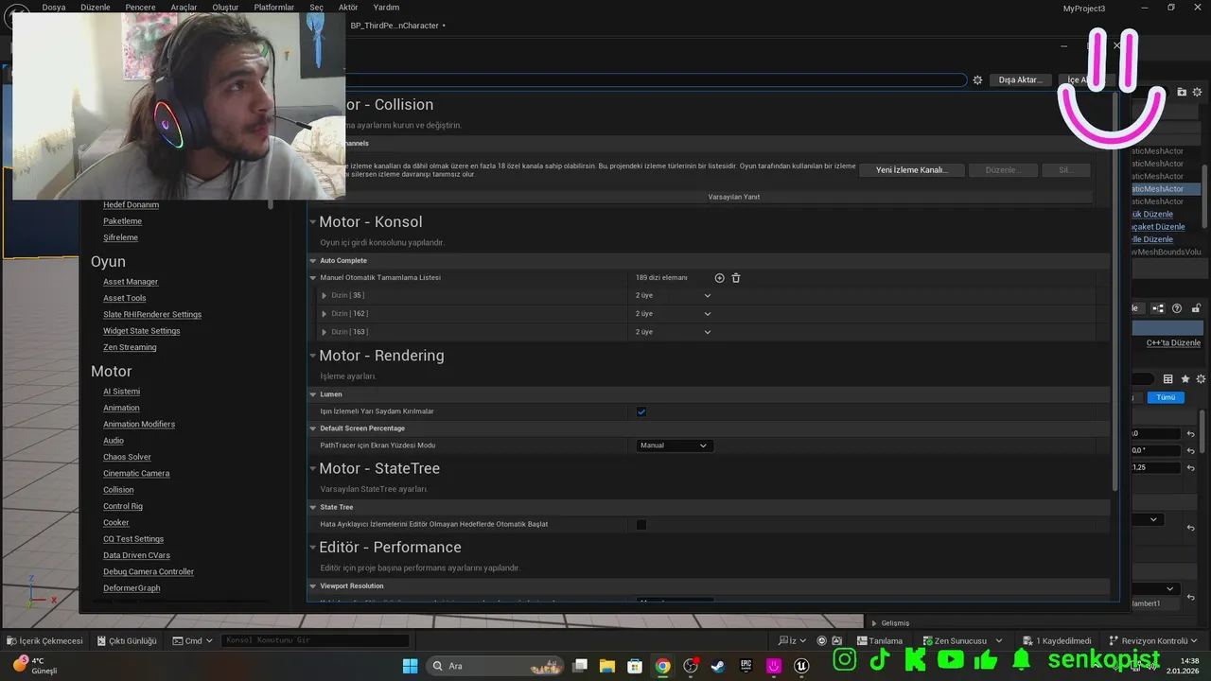
Task: Click the trash icon to empty the array
Action: tap(736, 278)
